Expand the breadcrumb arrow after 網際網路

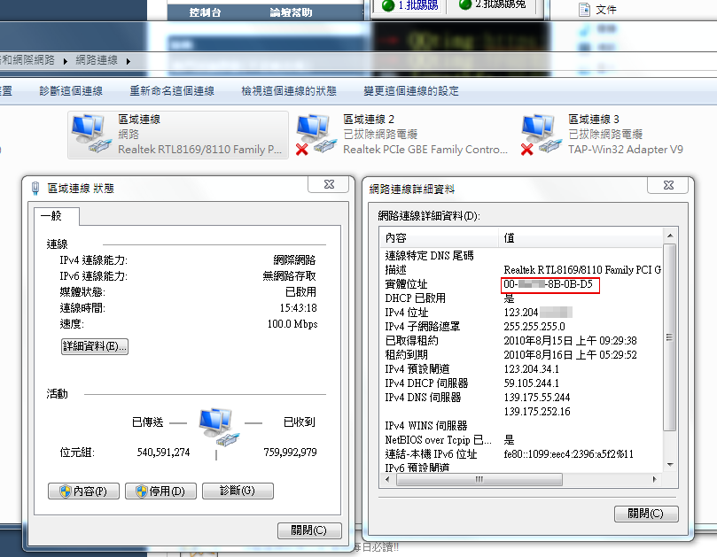(x=66, y=61)
